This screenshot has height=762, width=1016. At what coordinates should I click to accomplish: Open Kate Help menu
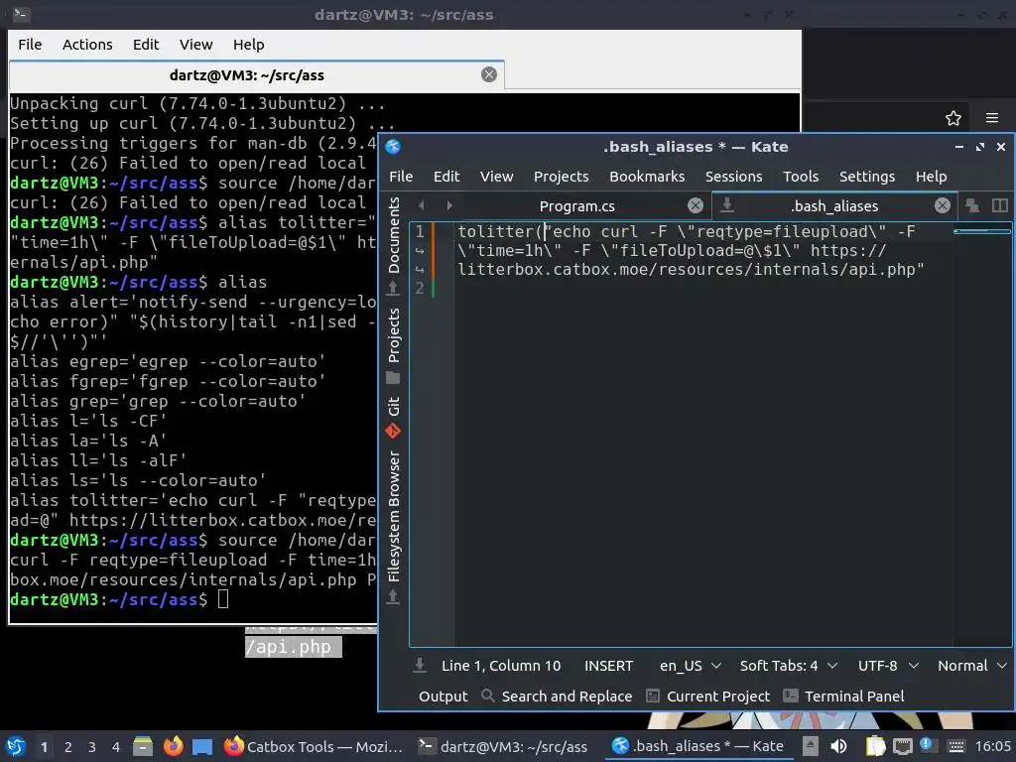[x=931, y=177]
